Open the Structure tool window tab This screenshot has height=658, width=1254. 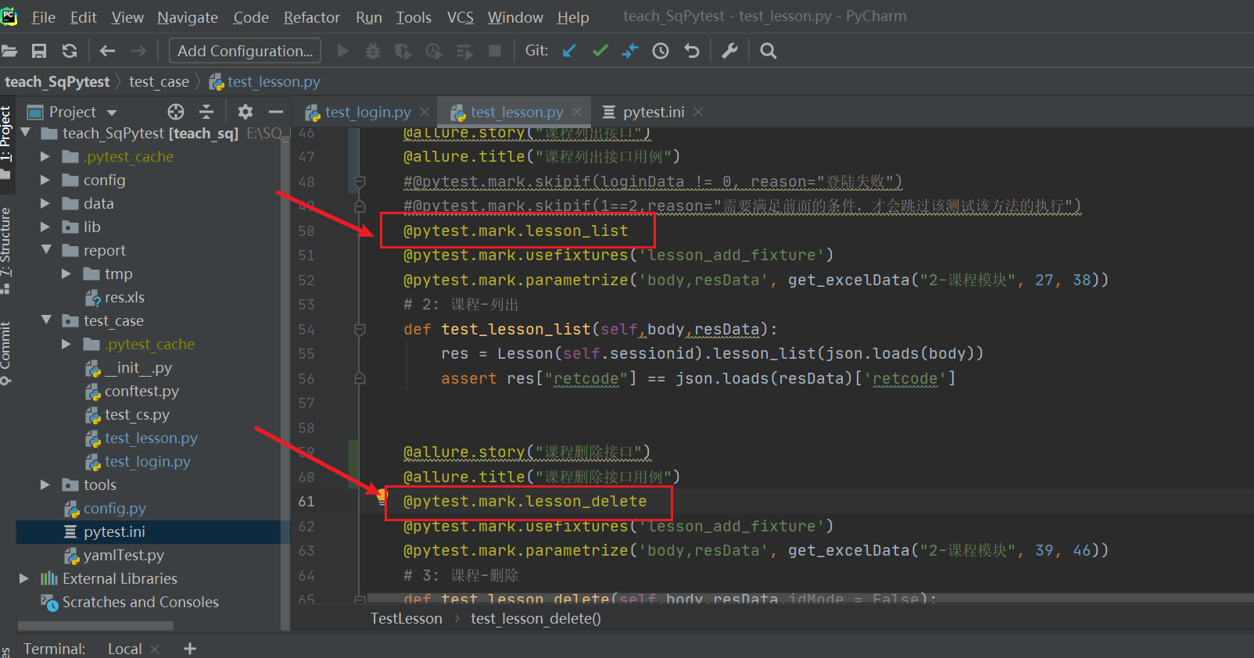click(x=6, y=250)
